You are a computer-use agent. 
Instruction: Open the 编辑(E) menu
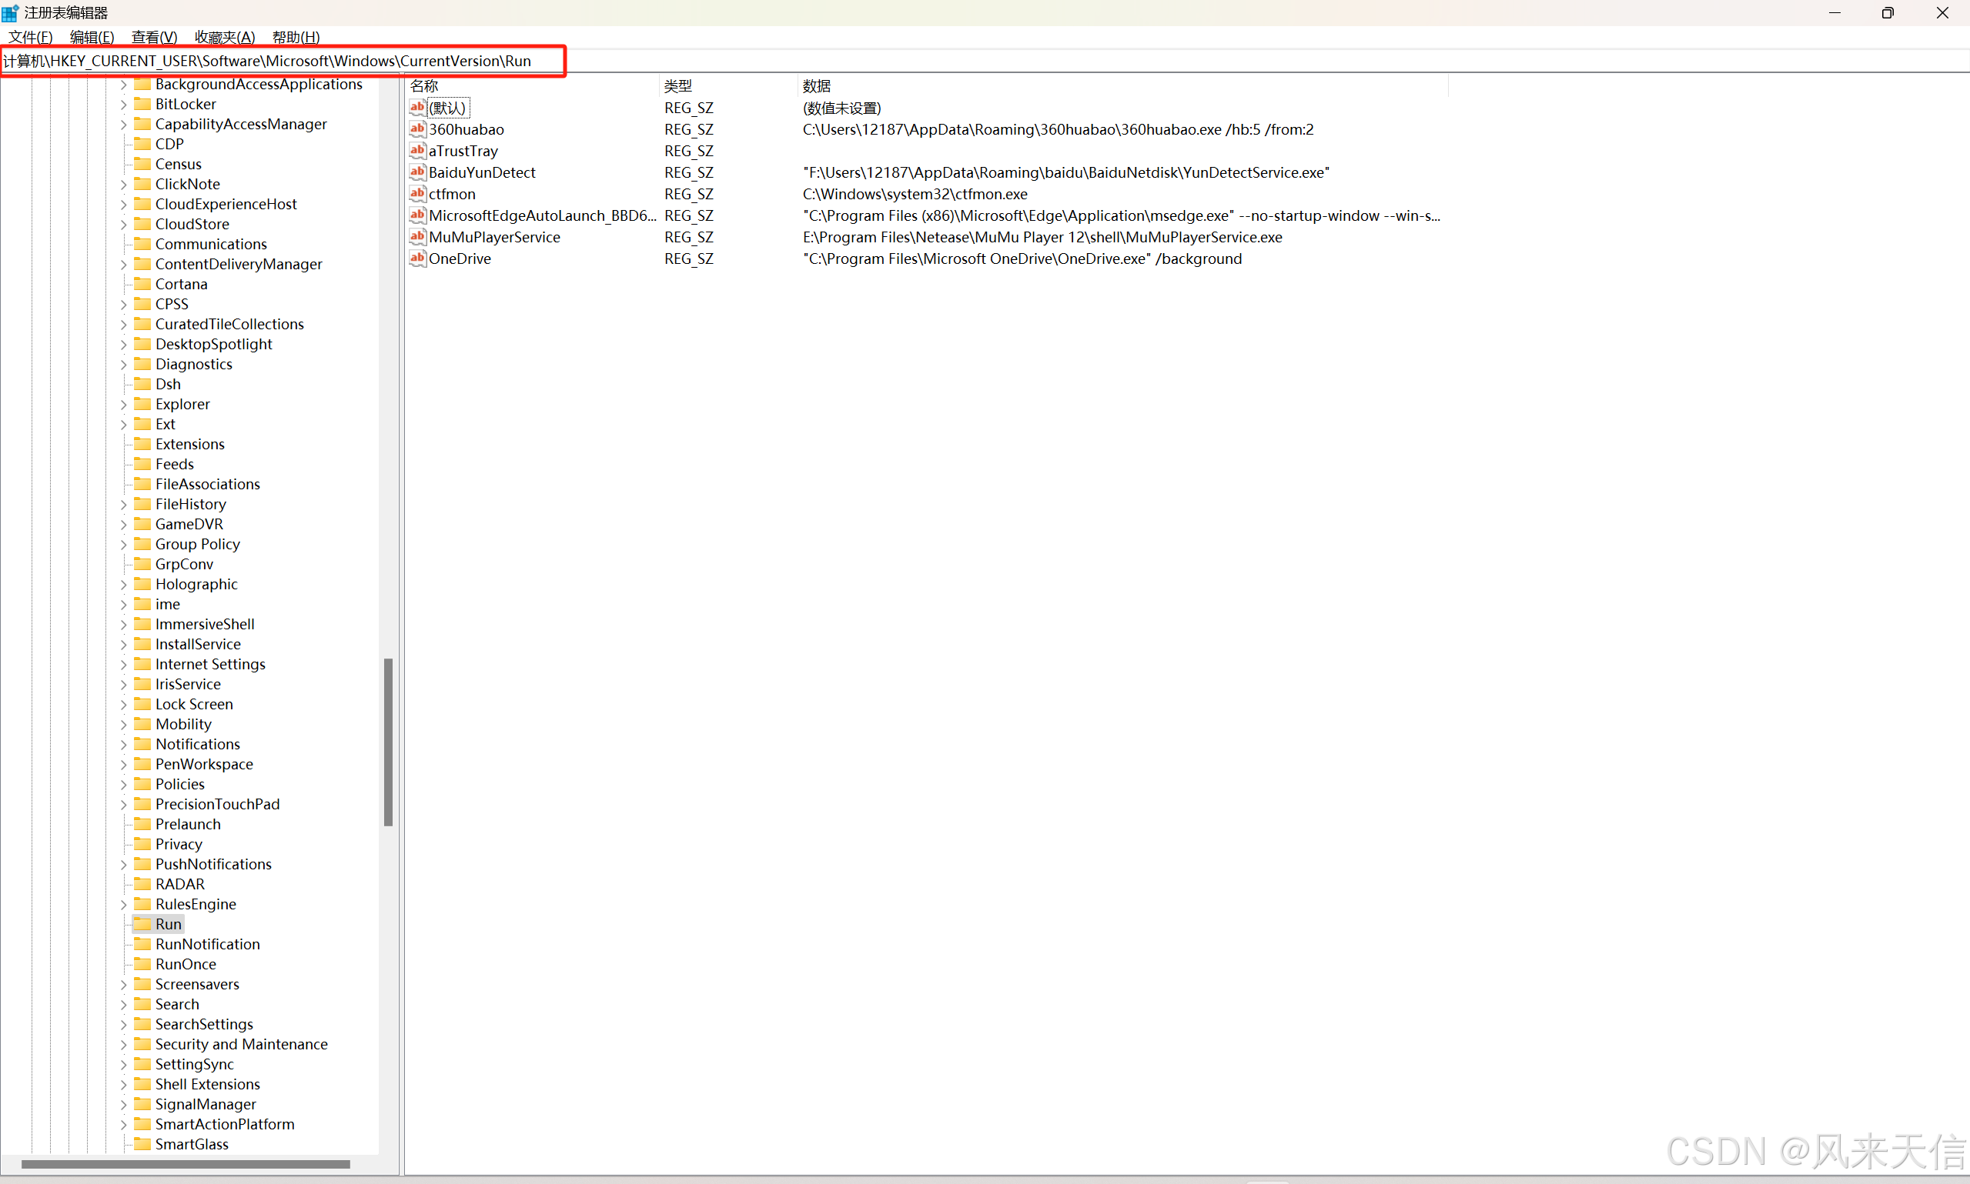[x=92, y=37]
